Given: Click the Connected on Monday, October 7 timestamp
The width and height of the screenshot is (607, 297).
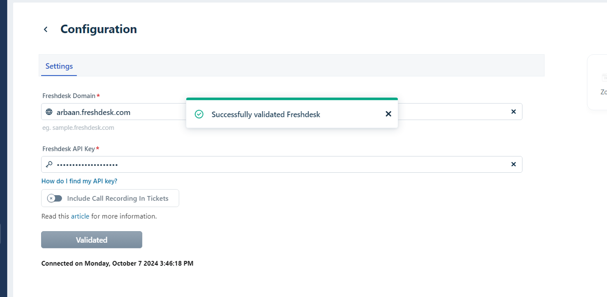Looking at the screenshot, I should point(117,263).
